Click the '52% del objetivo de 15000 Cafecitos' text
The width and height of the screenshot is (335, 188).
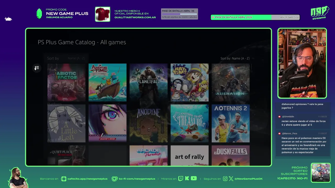(180, 17)
